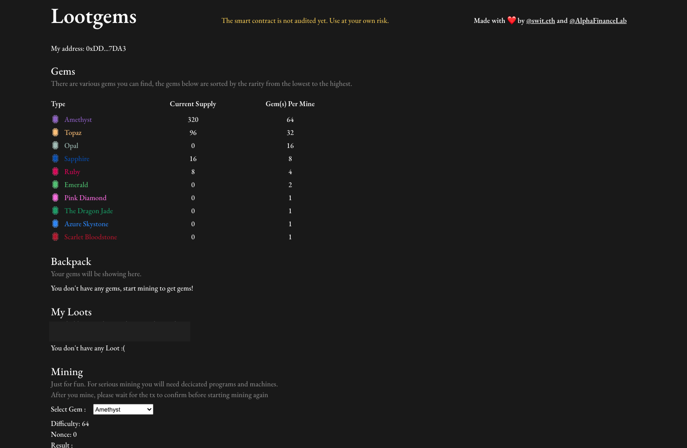Click Amethyst gems per mine 64
This screenshot has width=687, height=448.
click(x=290, y=120)
